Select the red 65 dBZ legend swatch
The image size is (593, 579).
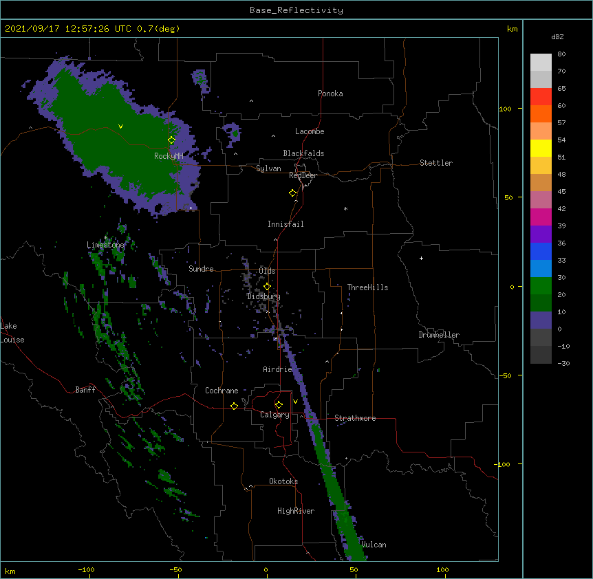tap(541, 96)
